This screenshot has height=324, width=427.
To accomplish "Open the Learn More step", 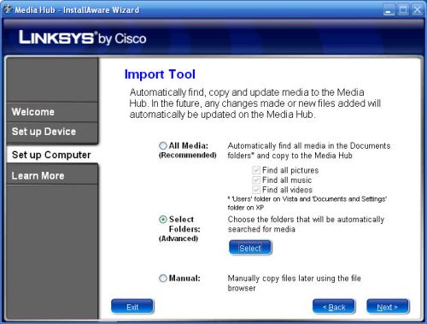I will [52, 175].
